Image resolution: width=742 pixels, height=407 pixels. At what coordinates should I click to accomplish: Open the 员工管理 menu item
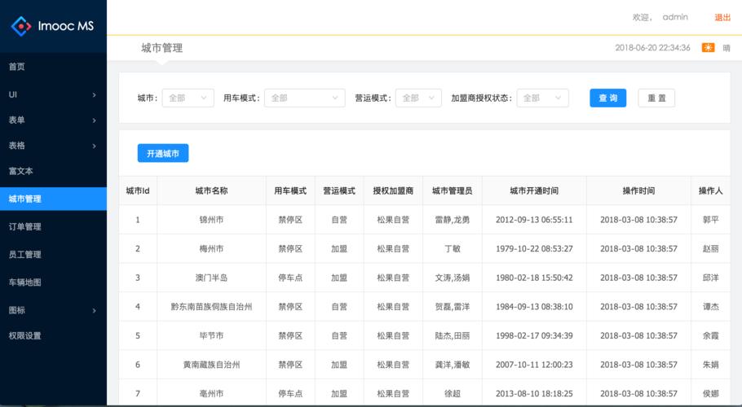tap(54, 255)
